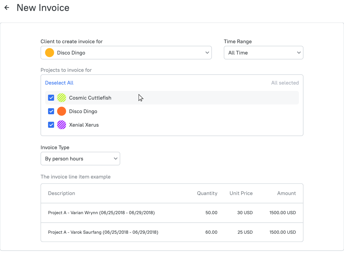Click the Unit Price column header
Viewport: 344px width, 257px height.
pyautogui.click(x=241, y=193)
